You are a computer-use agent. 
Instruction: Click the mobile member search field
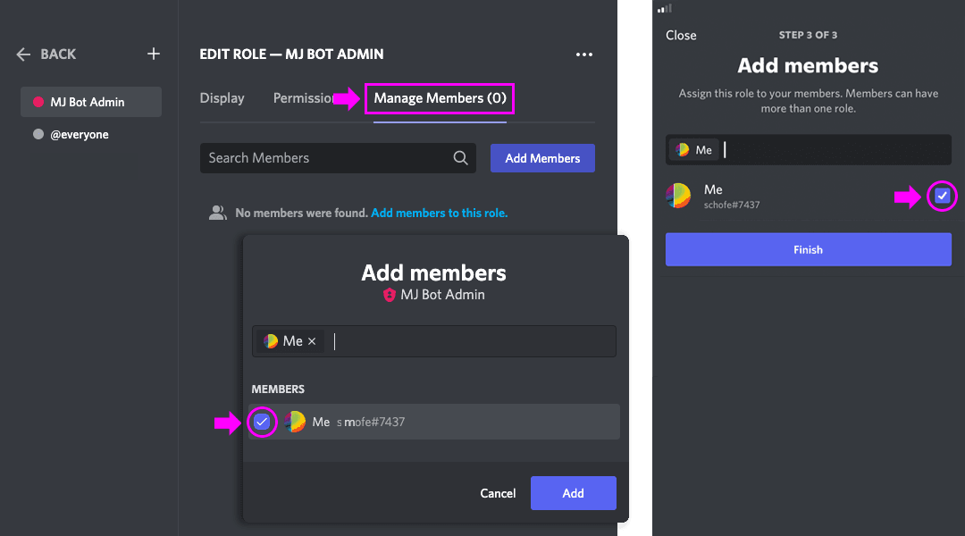808,149
